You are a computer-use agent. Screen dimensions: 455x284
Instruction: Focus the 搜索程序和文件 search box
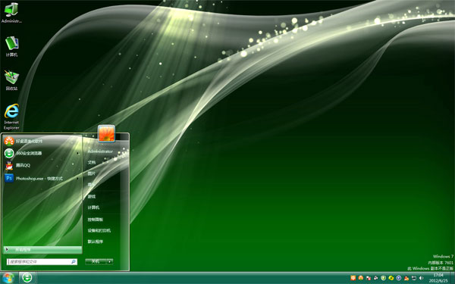point(42,262)
